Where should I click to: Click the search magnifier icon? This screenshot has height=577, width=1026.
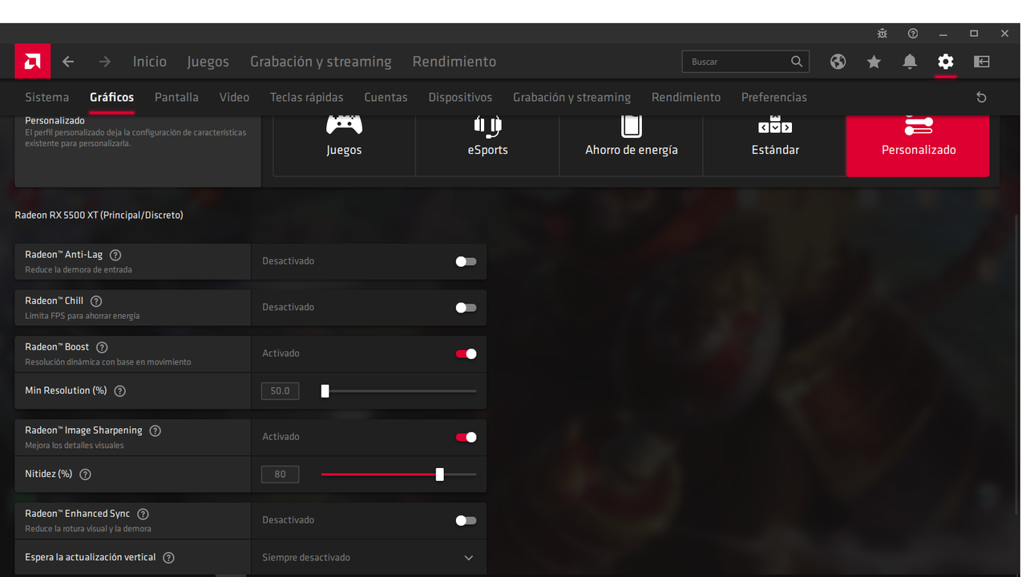(797, 62)
